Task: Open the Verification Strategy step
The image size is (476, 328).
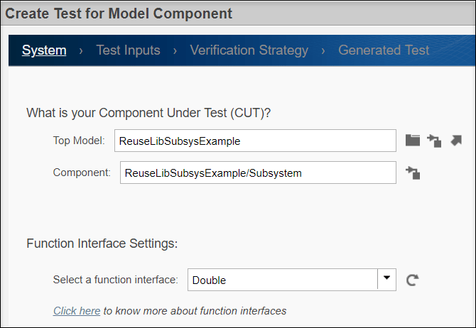Action: [x=249, y=50]
